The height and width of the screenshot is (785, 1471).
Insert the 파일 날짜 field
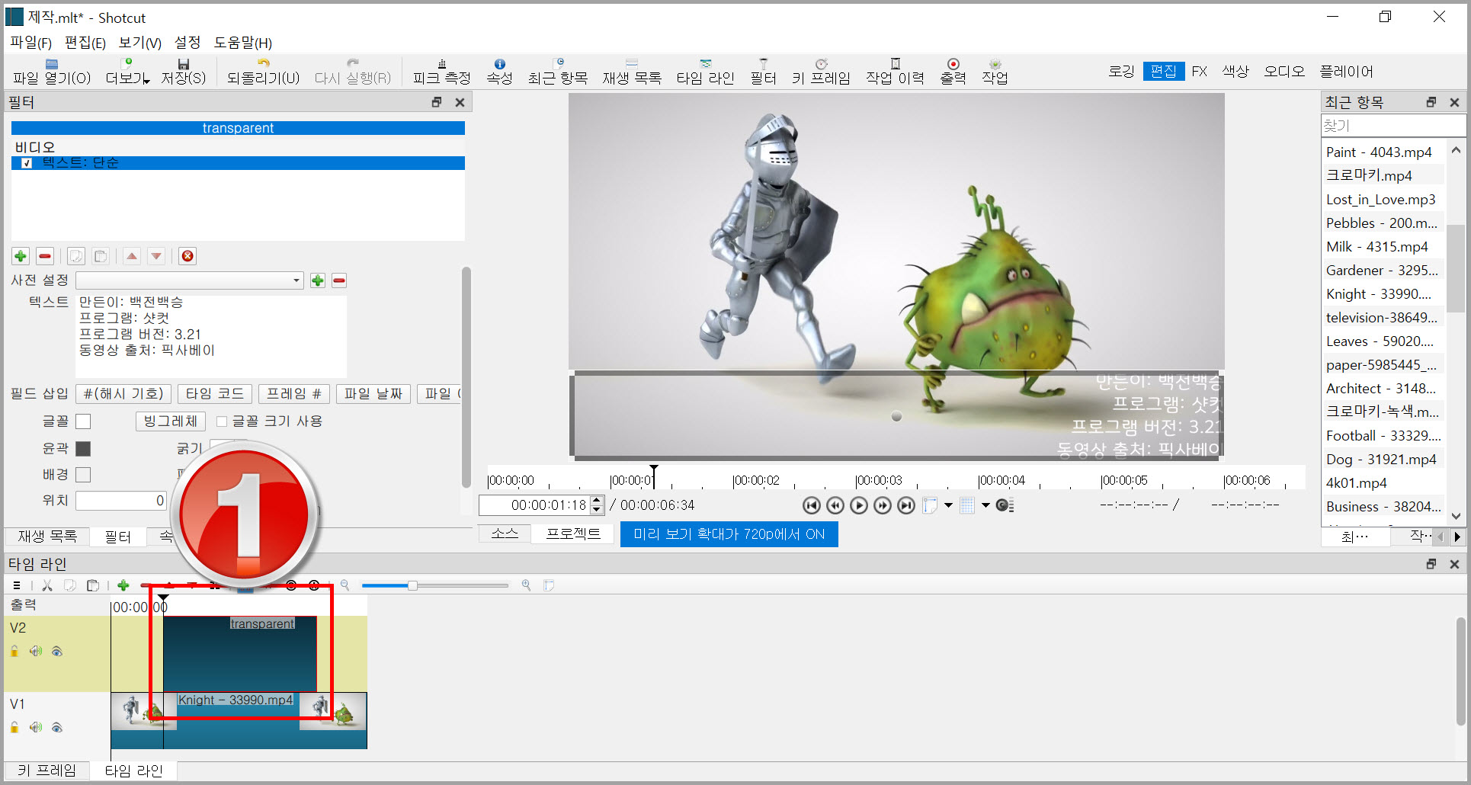point(373,394)
